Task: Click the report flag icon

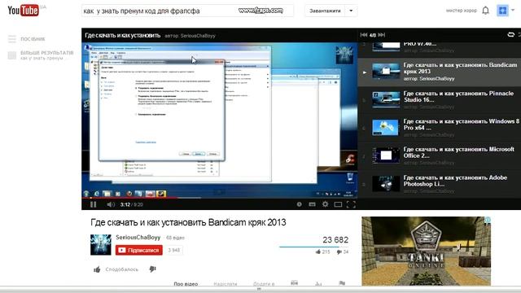Action: click(342, 283)
